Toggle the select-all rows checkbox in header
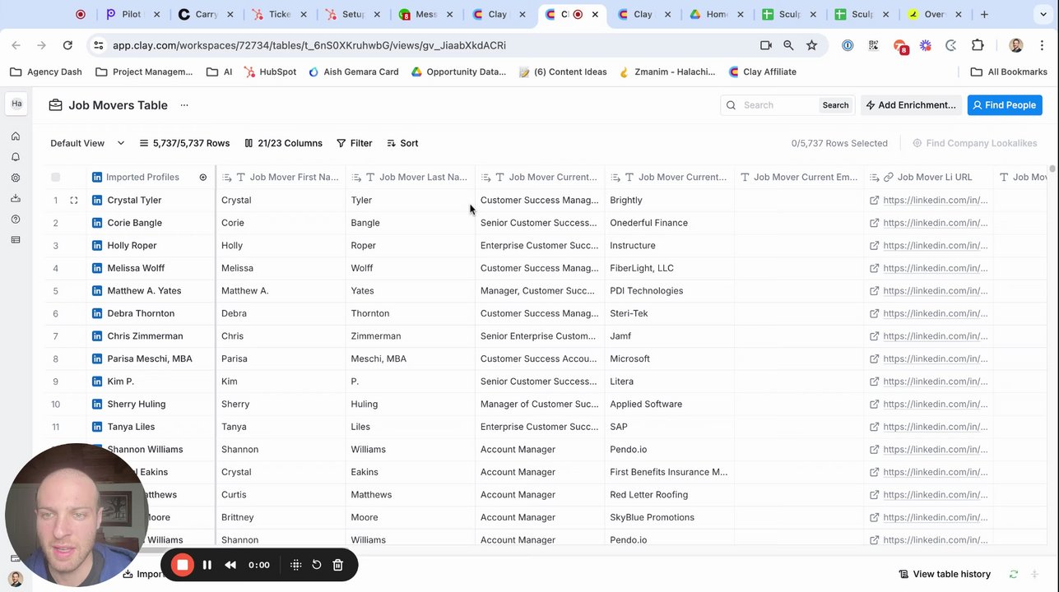 [55, 177]
